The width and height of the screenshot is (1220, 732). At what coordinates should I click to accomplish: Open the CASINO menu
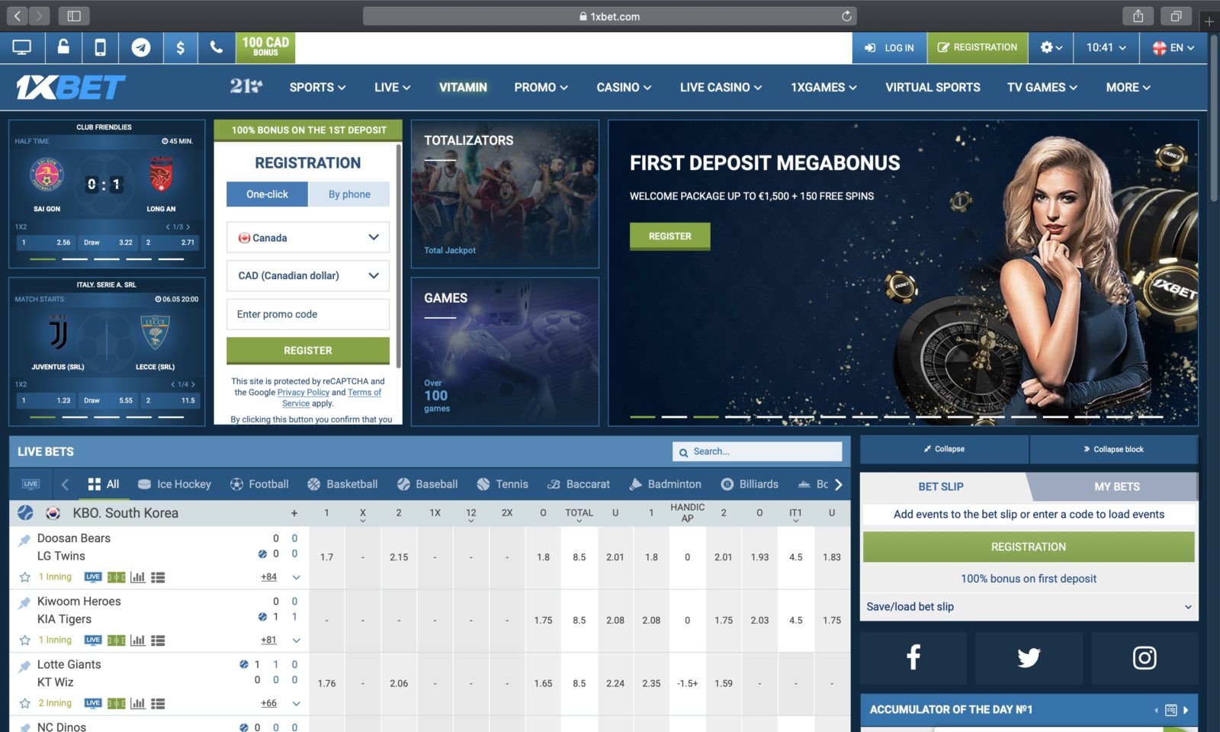(622, 87)
